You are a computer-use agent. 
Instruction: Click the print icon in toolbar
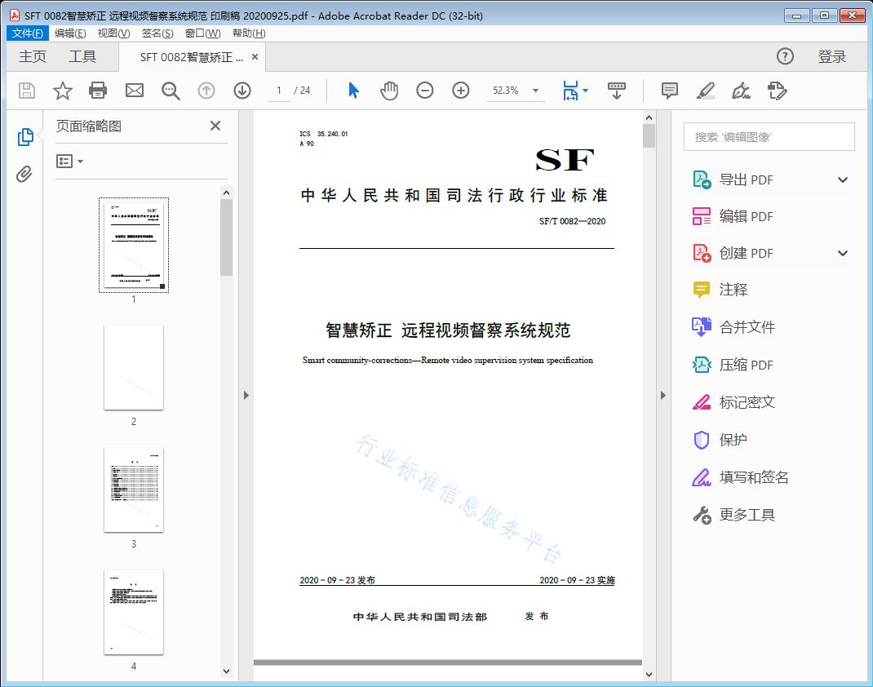pos(98,91)
